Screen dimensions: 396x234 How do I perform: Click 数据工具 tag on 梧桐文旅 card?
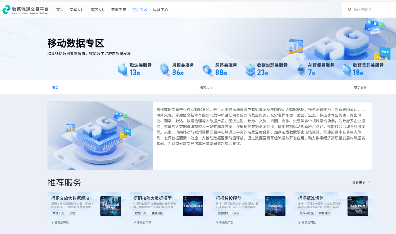(x=58, y=213)
